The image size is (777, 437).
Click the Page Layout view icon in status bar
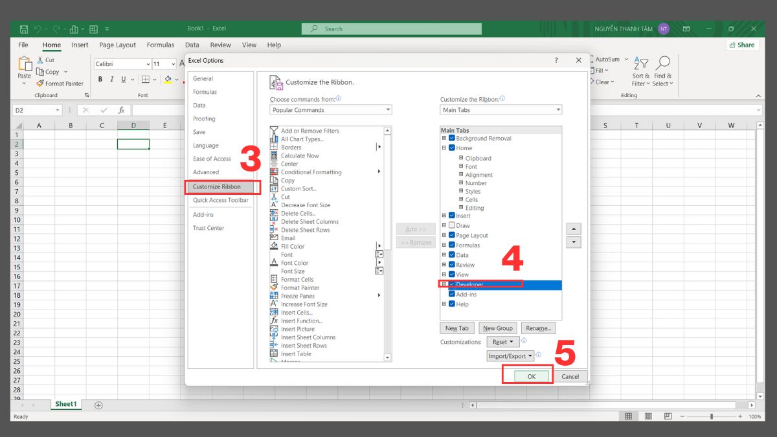tap(647, 416)
